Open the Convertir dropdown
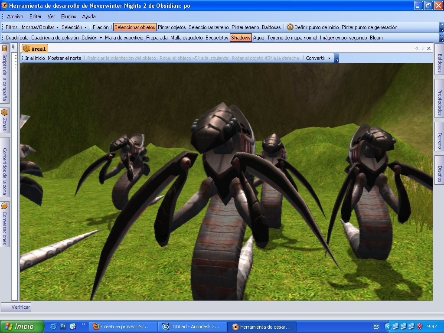Screen dimensions: 444x333 click(x=318, y=58)
